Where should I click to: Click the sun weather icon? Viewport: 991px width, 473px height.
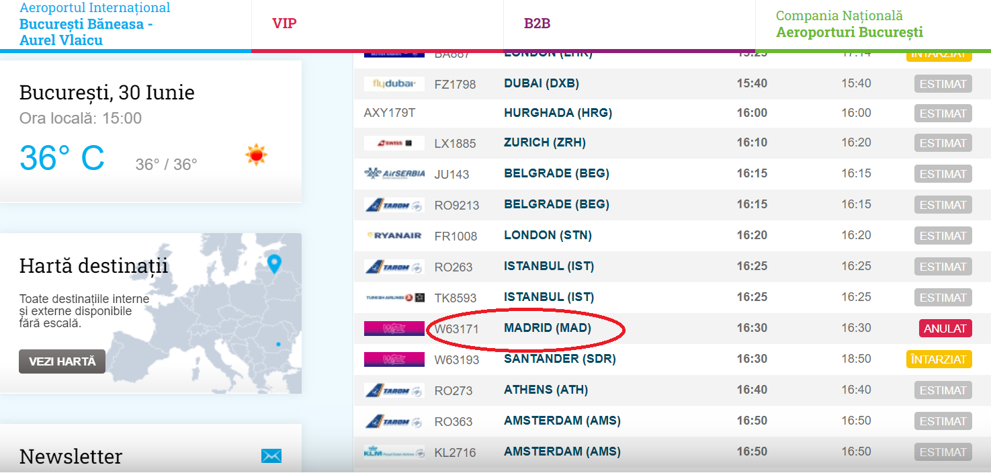(256, 155)
